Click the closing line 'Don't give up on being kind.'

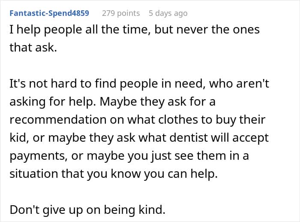pos(87,210)
